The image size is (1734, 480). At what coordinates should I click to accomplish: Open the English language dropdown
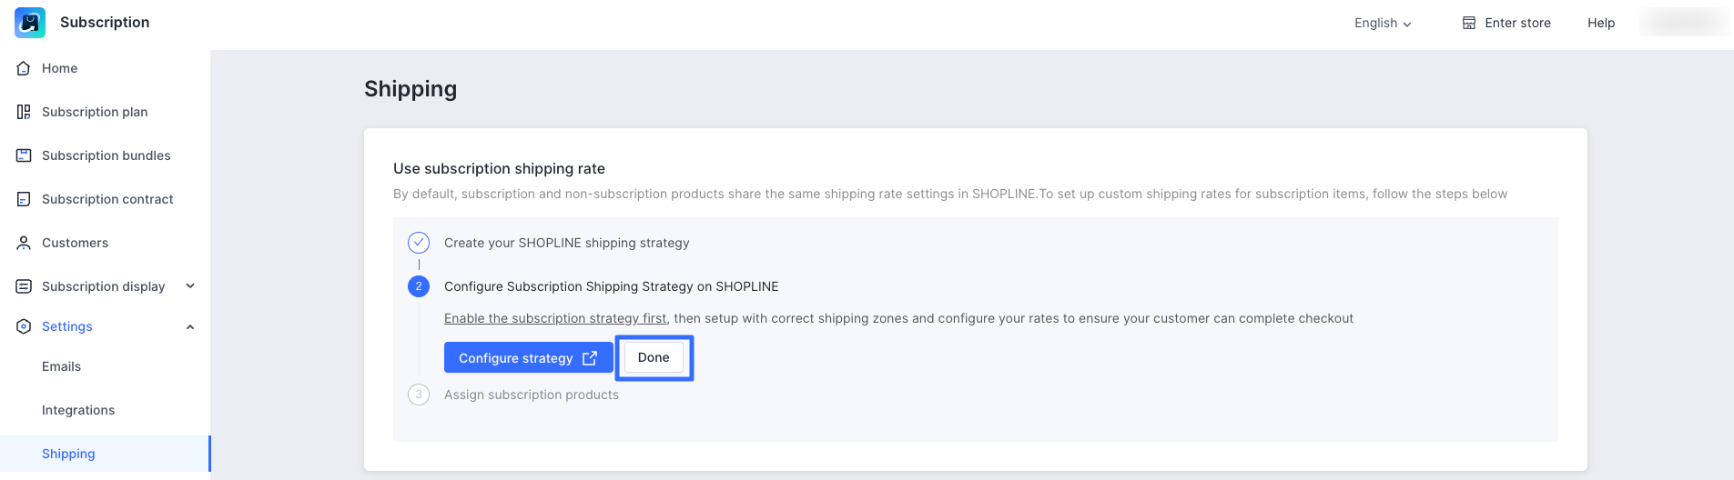coord(1383,23)
